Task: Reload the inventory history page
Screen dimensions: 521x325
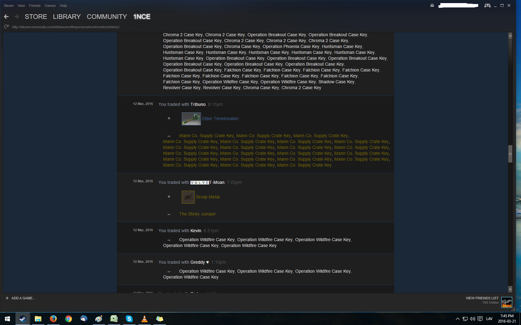Action: [x=6, y=27]
